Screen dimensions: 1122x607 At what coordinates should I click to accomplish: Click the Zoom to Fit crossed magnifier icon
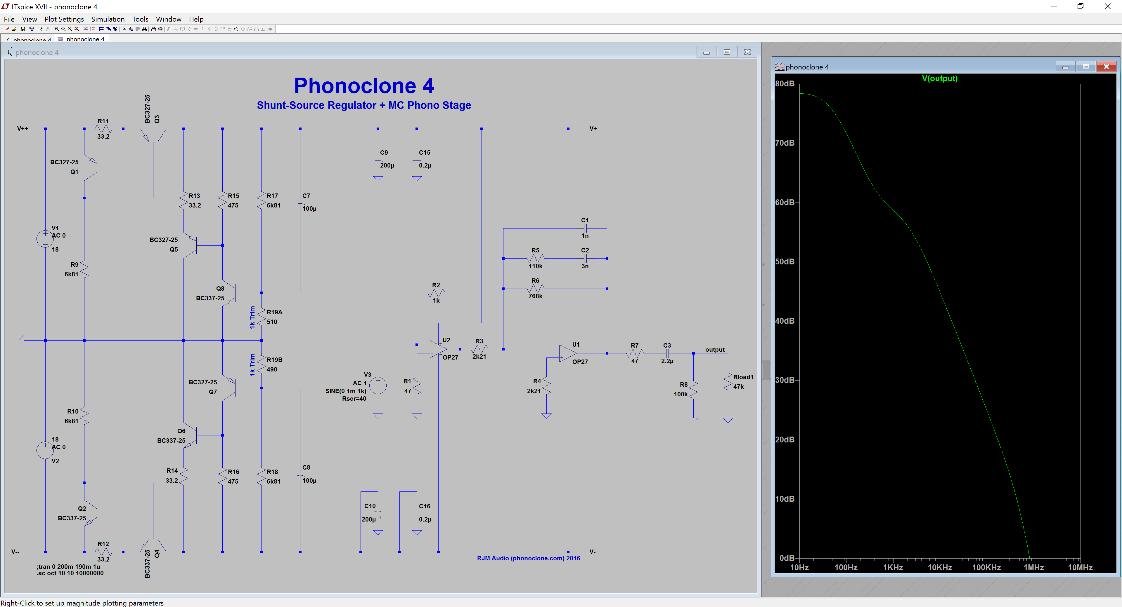(77, 29)
